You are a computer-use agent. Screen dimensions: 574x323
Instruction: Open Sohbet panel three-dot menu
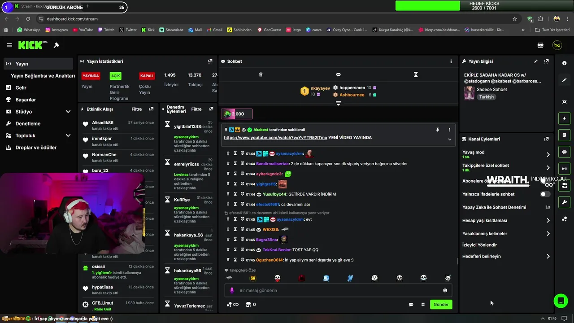451,61
